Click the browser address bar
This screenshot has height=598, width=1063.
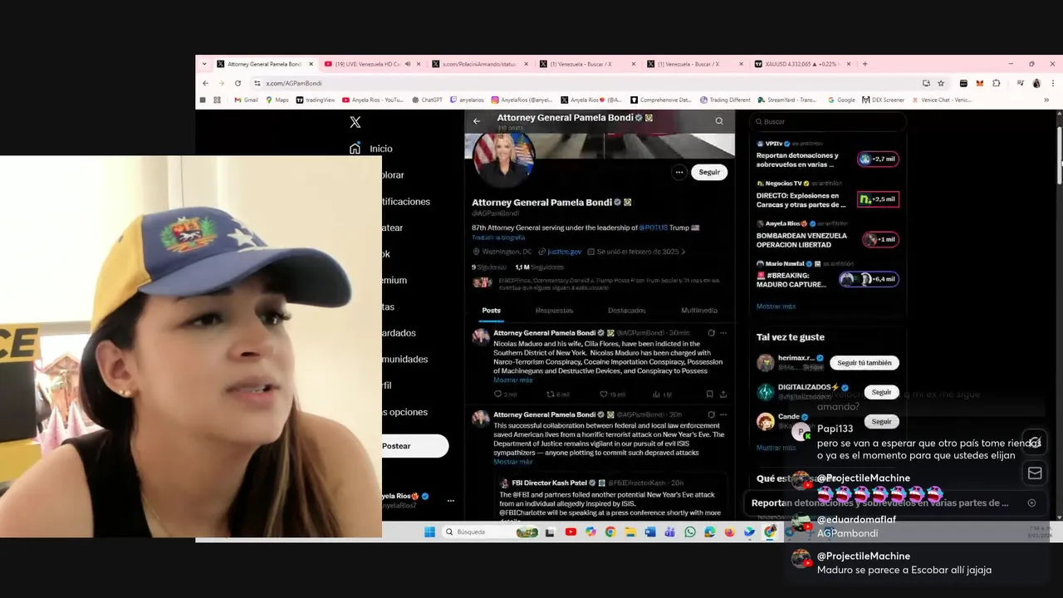click(x=581, y=83)
